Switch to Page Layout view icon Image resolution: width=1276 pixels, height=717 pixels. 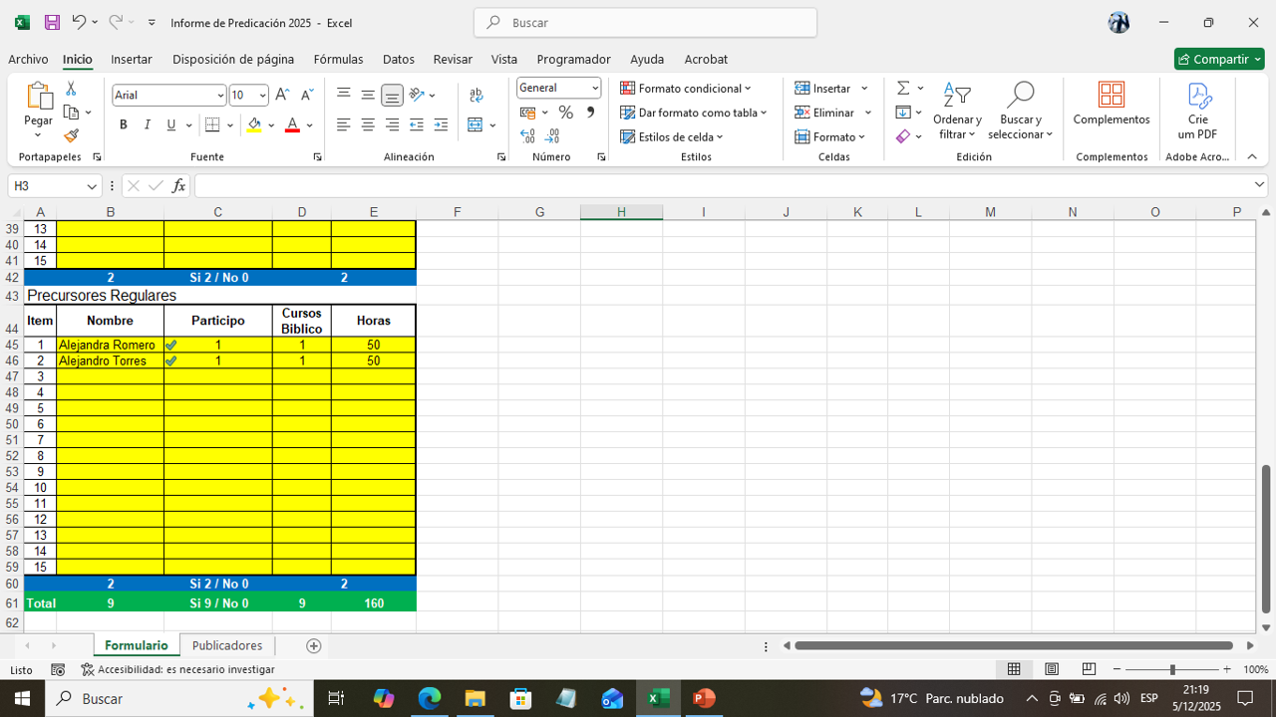(1052, 669)
